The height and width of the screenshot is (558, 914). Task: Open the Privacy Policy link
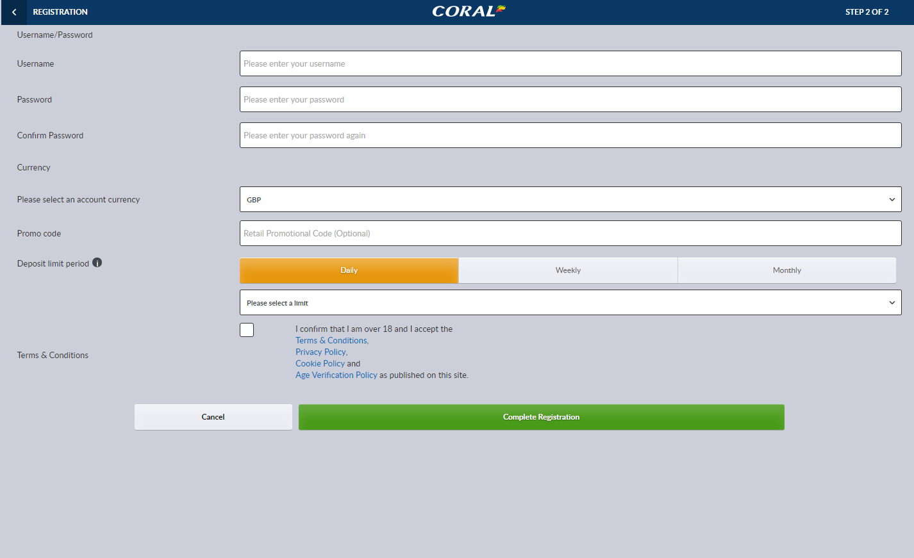tap(320, 352)
